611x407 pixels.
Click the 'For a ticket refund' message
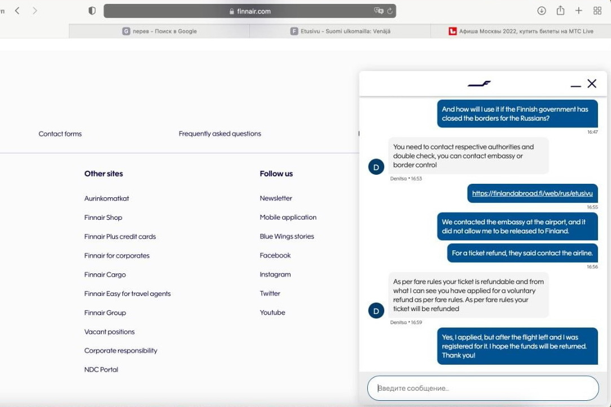(x=522, y=253)
